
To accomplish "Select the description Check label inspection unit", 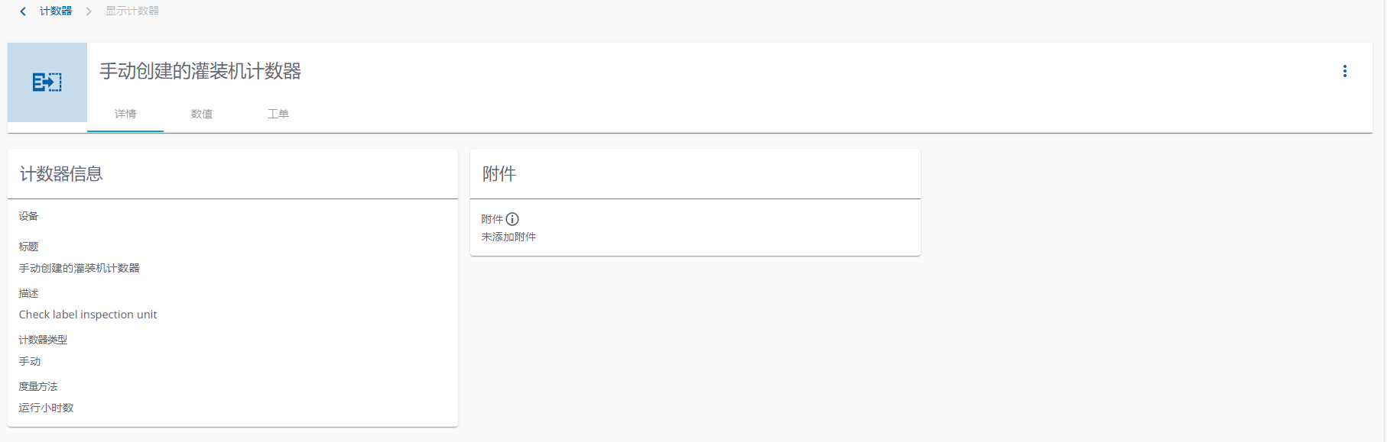I will point(87,314).
